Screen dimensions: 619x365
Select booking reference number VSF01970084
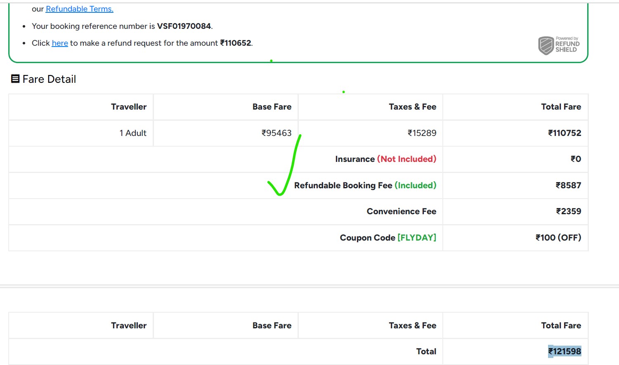click(184, 26)
